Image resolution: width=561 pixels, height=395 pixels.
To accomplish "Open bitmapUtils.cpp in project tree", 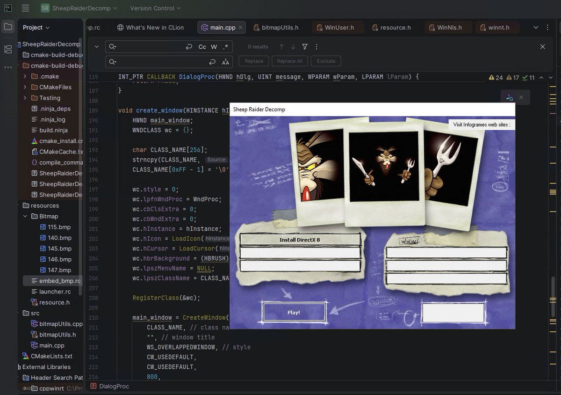I will [57, 324].
